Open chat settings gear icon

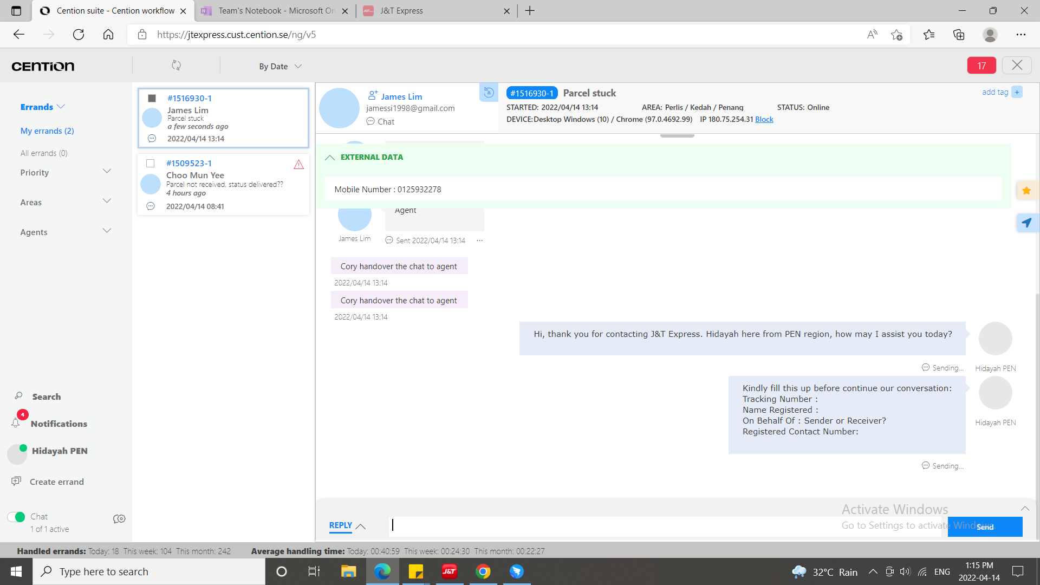[119, 519]
